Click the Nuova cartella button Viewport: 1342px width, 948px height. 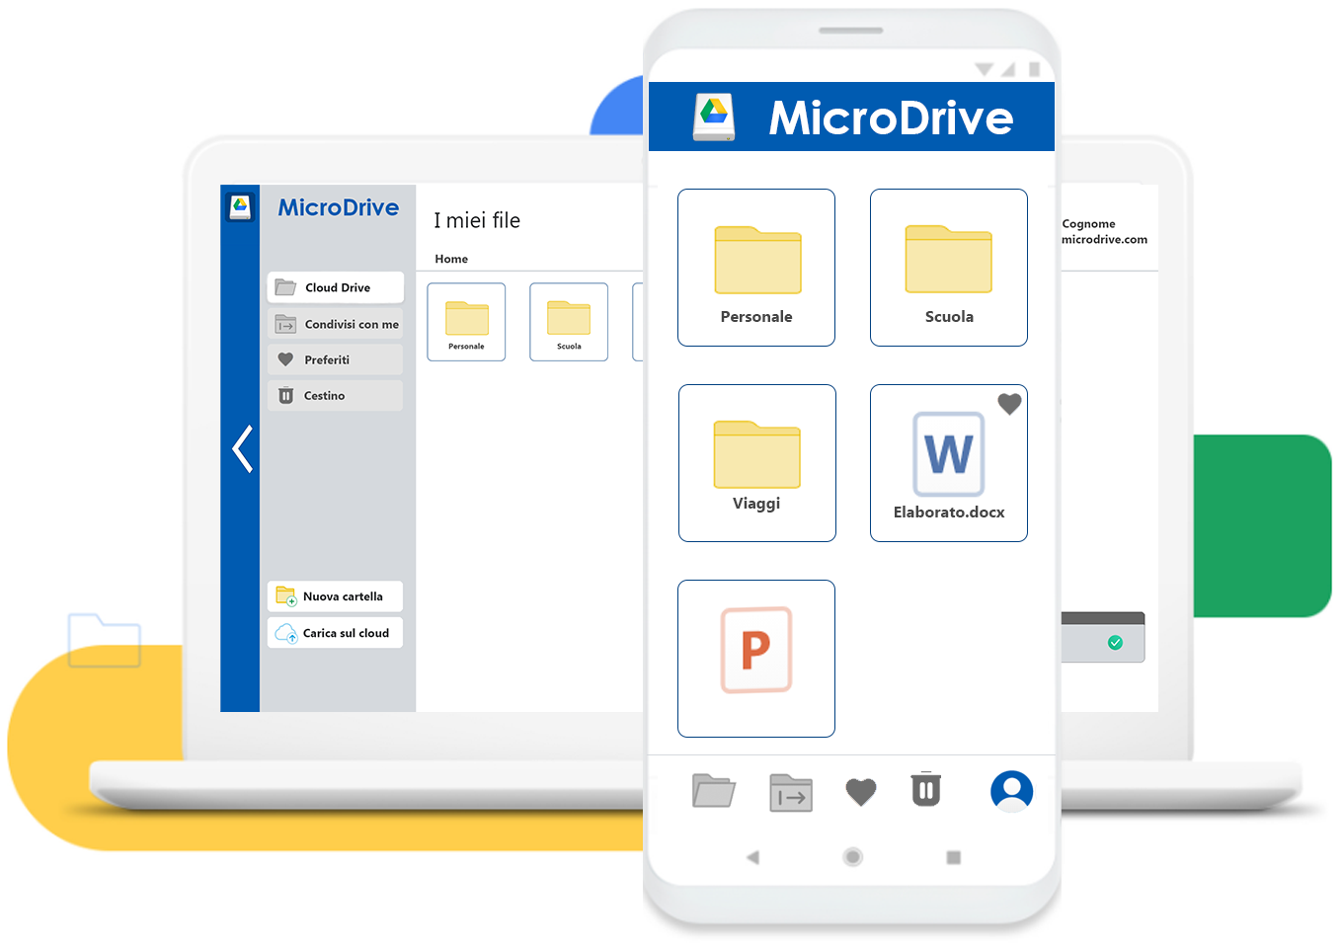point(336,596)
